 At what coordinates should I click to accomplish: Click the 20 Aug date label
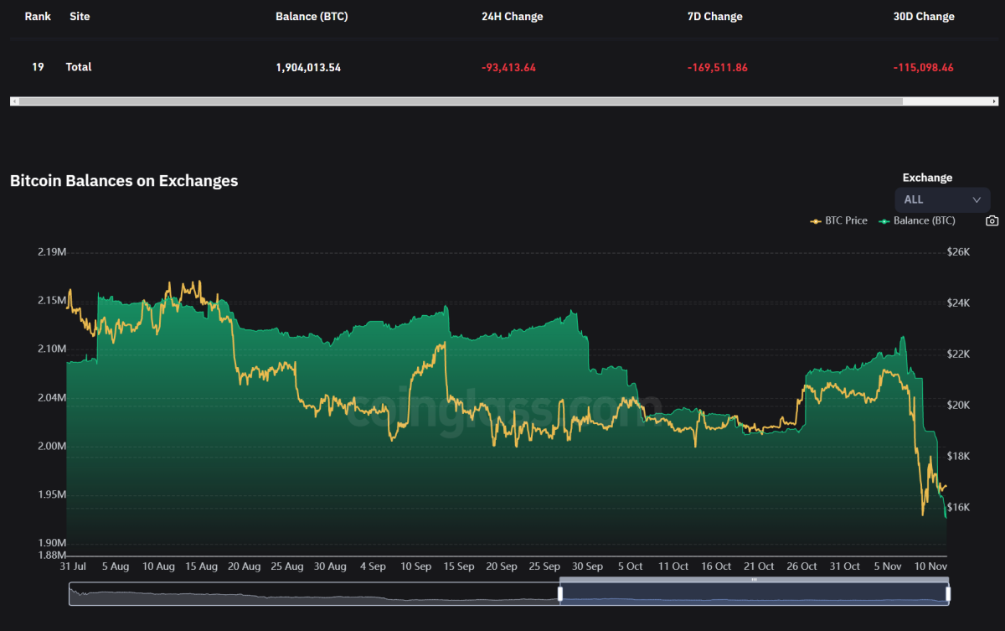[x=245, y=566]
